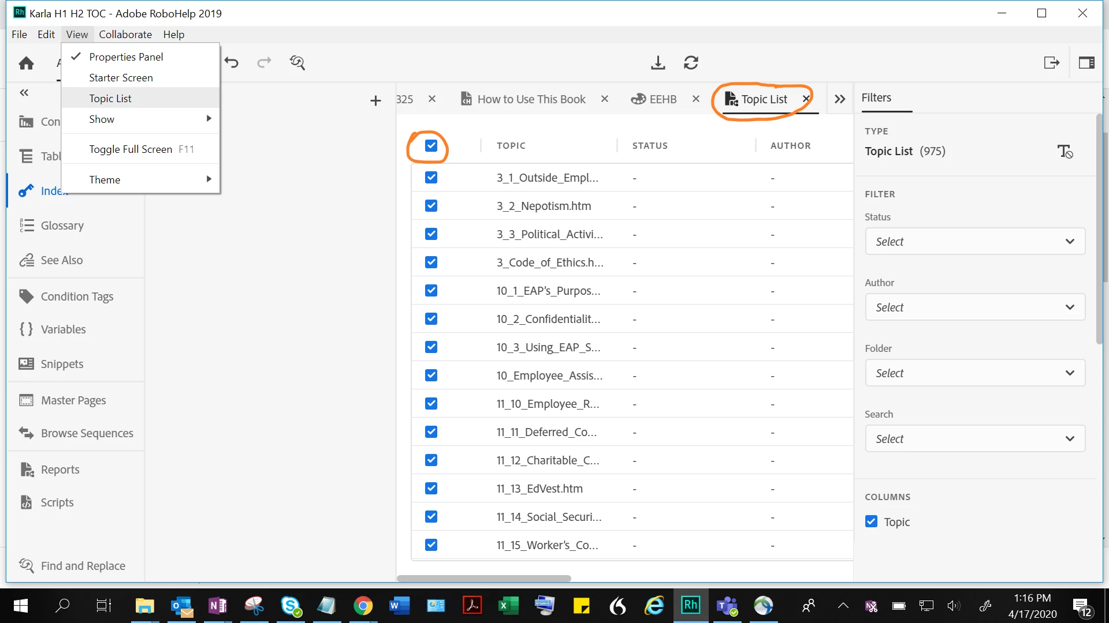Click the download/import arrow icon
Image resolution: width=1109 pixels, height=623 pixels.
(658, 62)
